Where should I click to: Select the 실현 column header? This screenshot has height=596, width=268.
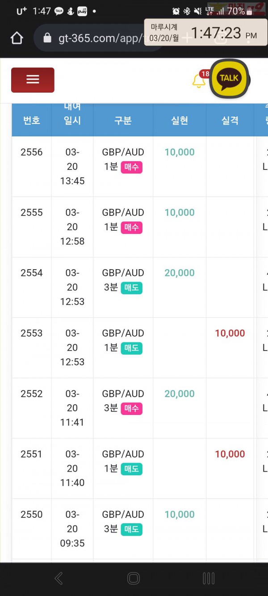tap(180, 120)
